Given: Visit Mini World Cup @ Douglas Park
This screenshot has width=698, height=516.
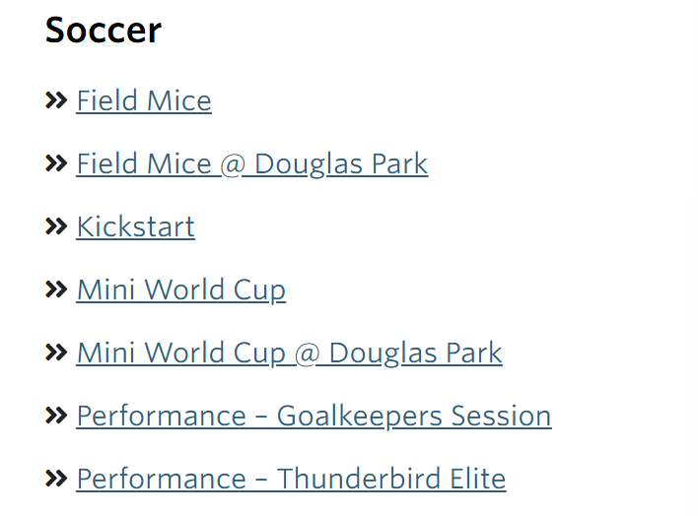Looking at the screenshot, I should click(289, 353).
